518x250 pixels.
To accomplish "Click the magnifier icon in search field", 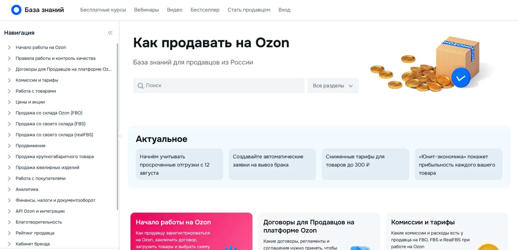I will click(141, 86).
